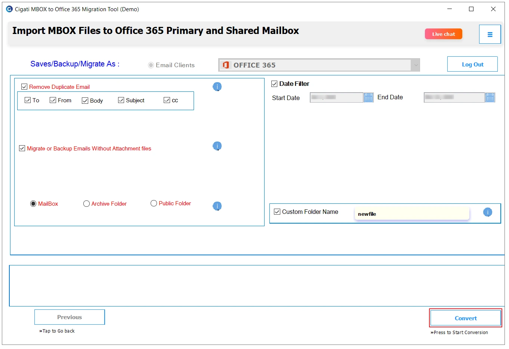Image resolution: width=509 pixels, height=349 pixels.
Task: Click the Live chat button
Action: pos(444,34)
